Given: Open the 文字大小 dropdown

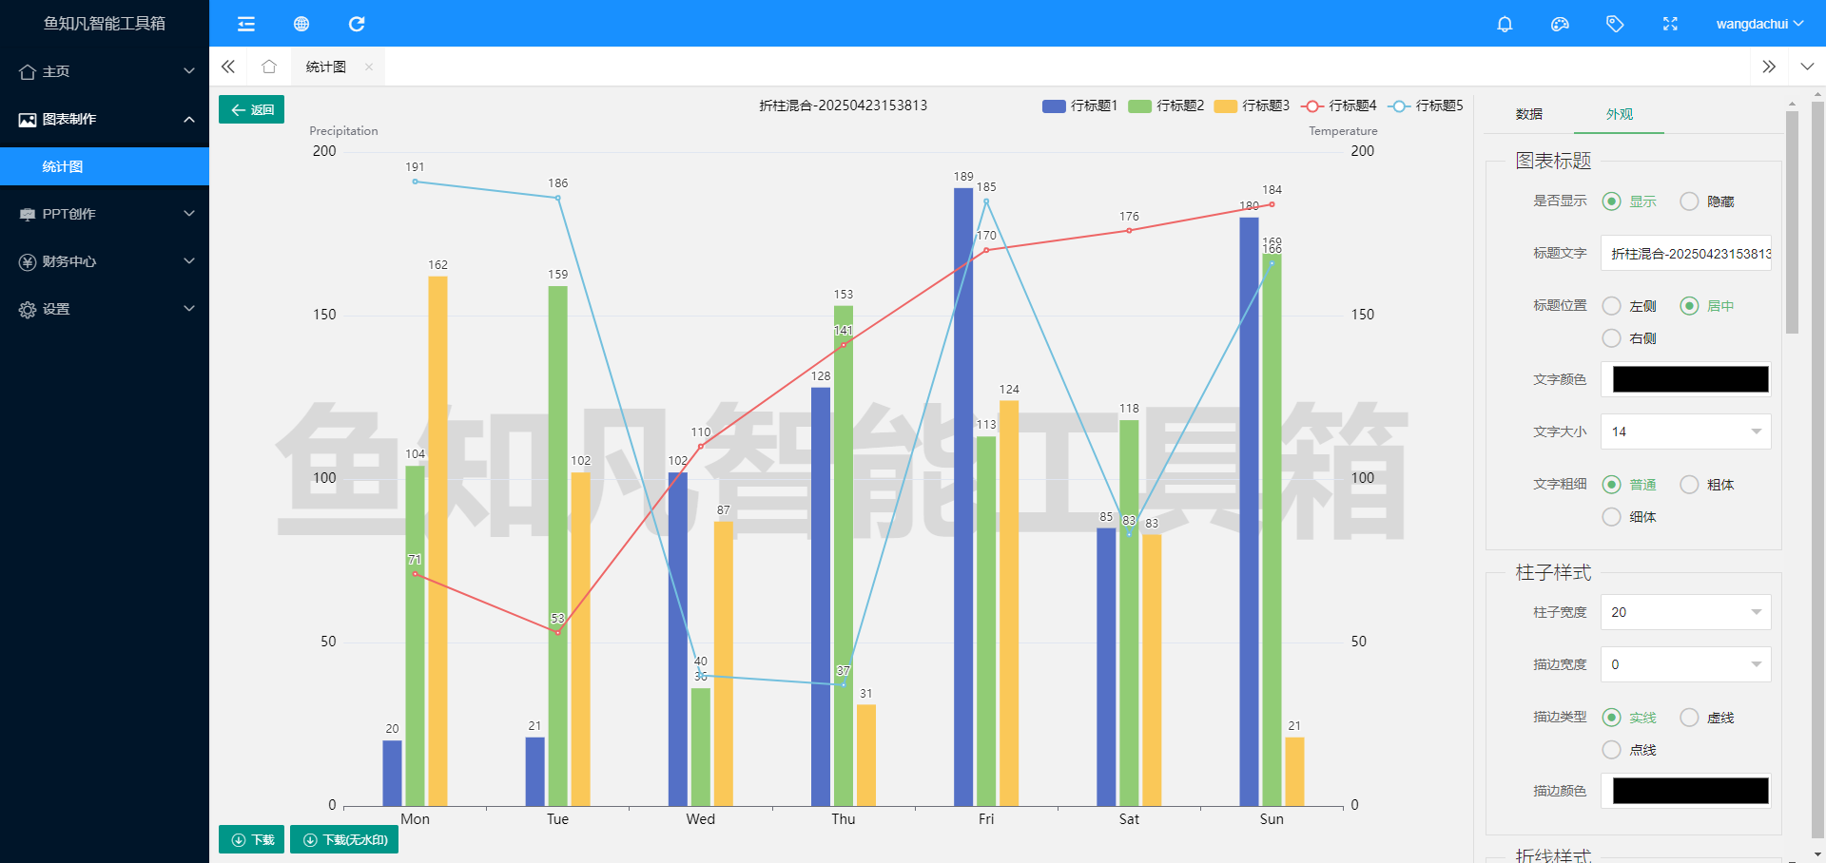Looking at the screenshot, I should click(1685, 431).
